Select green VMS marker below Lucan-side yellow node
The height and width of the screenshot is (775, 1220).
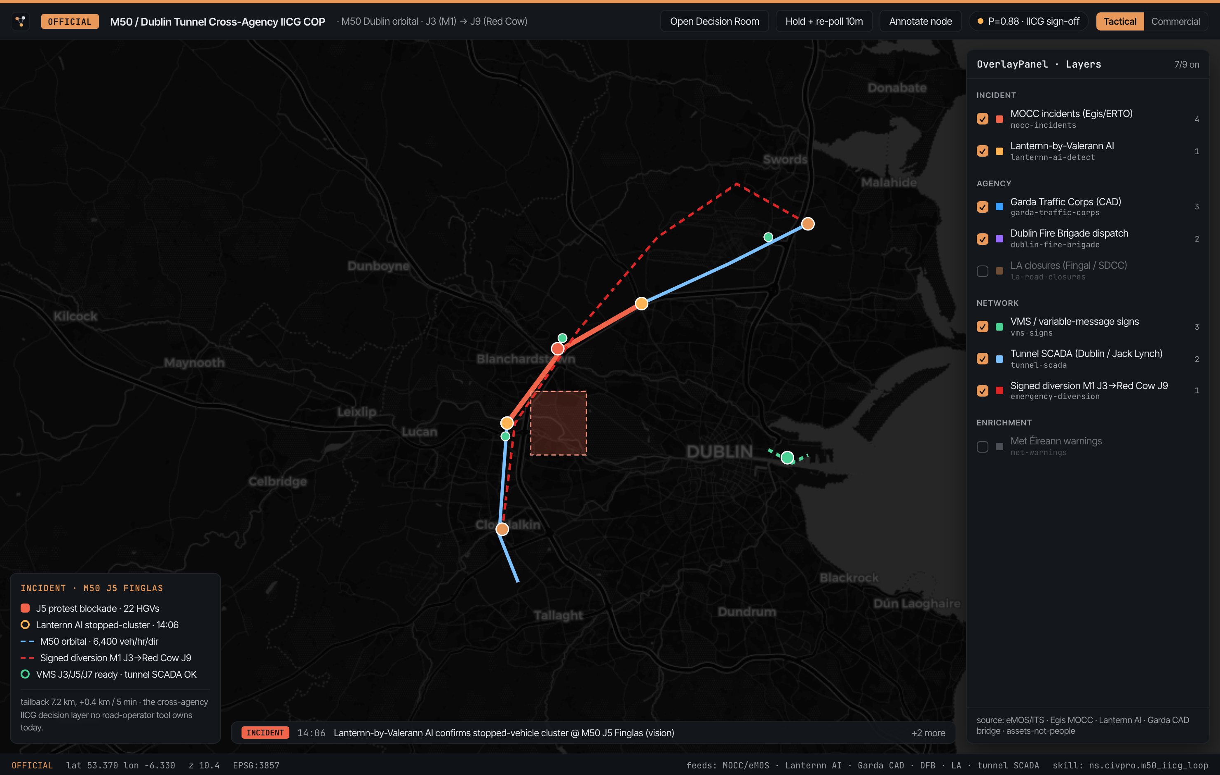(x=504, y=437)
